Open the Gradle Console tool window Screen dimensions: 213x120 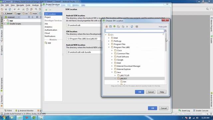tap(201, 111)
